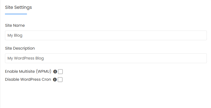Viewport: 211px width, 108px height.
Task: Check the Disable WordPress Cron box
Action: (60, 80)
